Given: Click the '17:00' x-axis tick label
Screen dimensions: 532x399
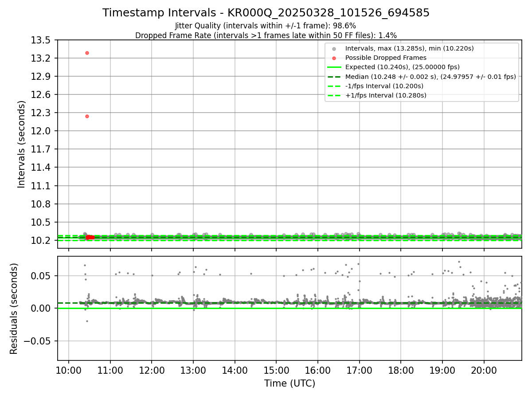Looking at the screenshot, I should [x=359, y=370].
